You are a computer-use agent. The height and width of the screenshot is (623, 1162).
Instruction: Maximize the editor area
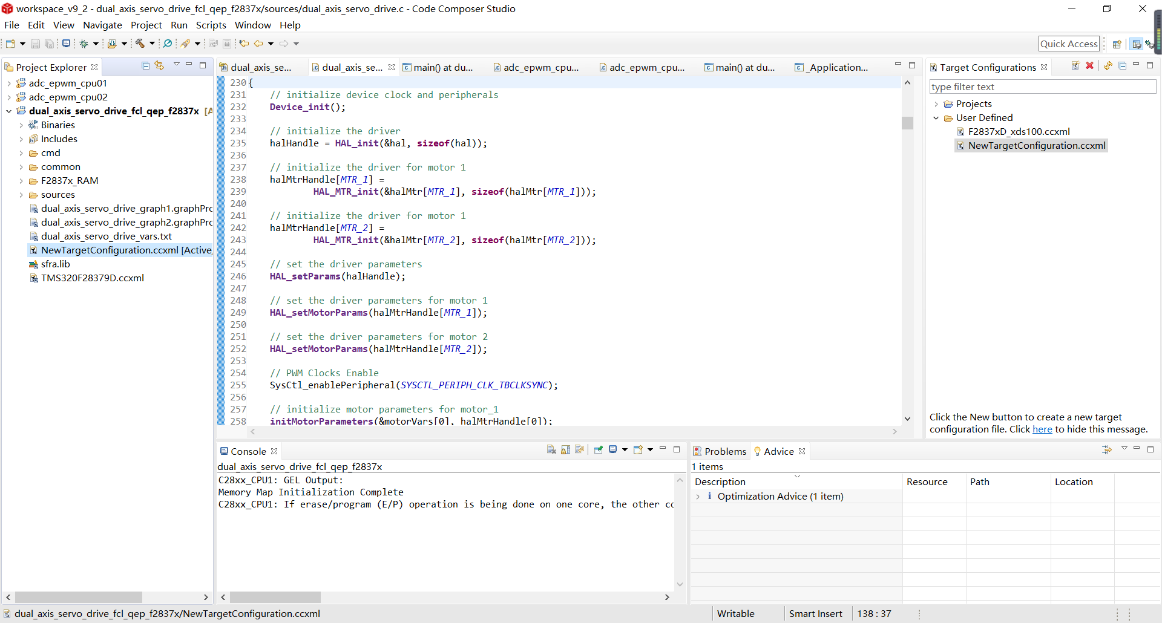click(x=912, y=65)
